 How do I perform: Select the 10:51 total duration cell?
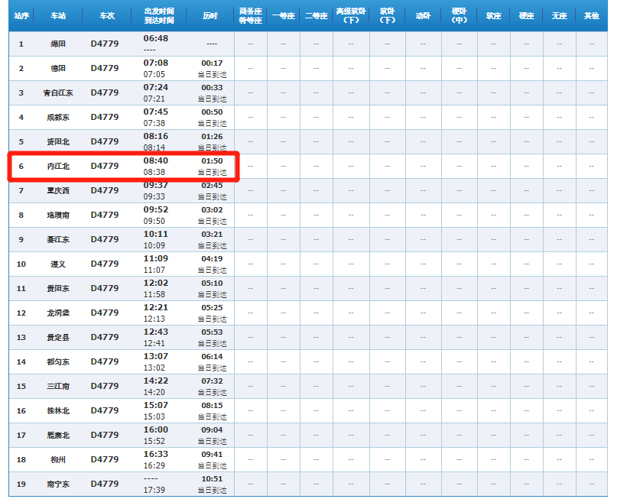212,479
